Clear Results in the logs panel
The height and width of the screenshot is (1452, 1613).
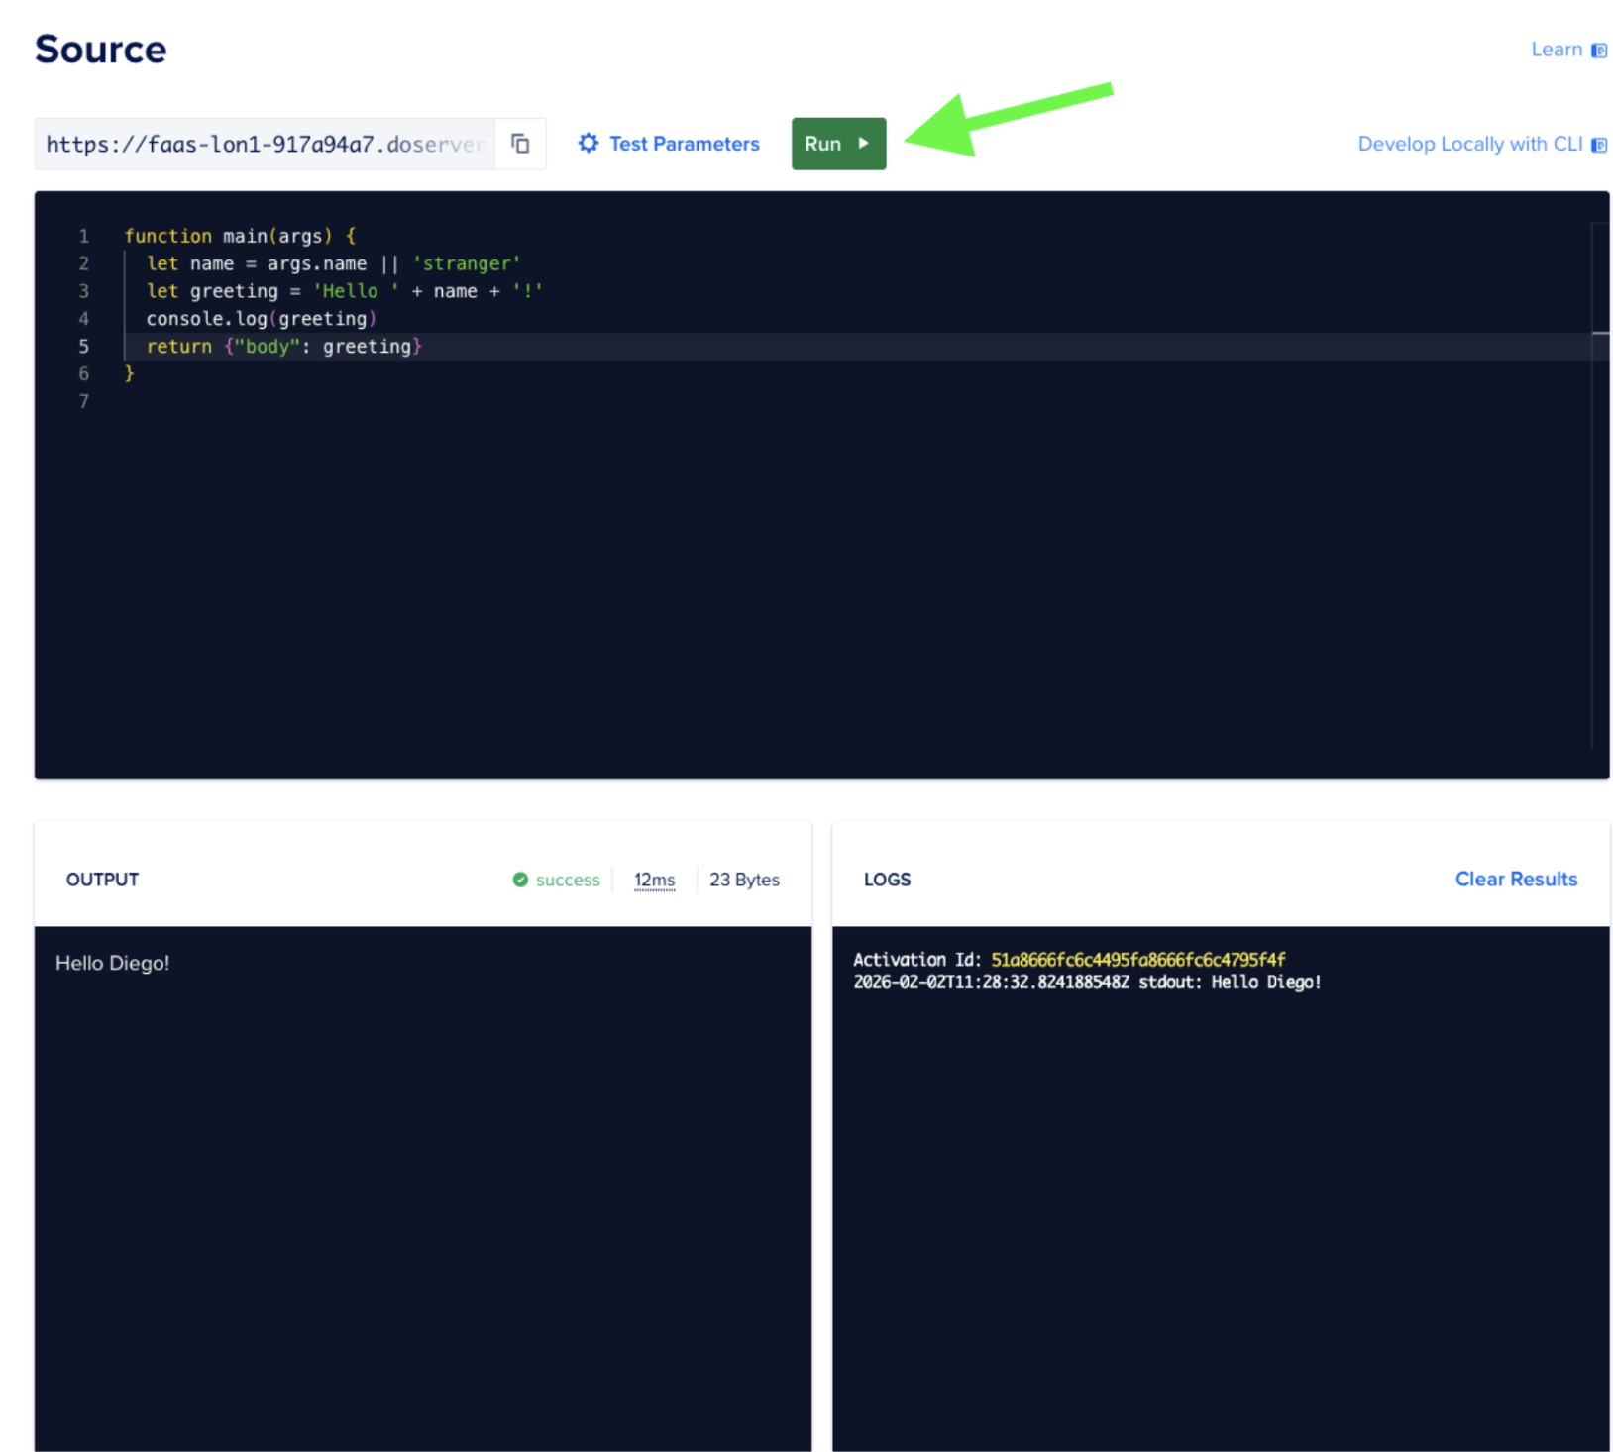1515,879
